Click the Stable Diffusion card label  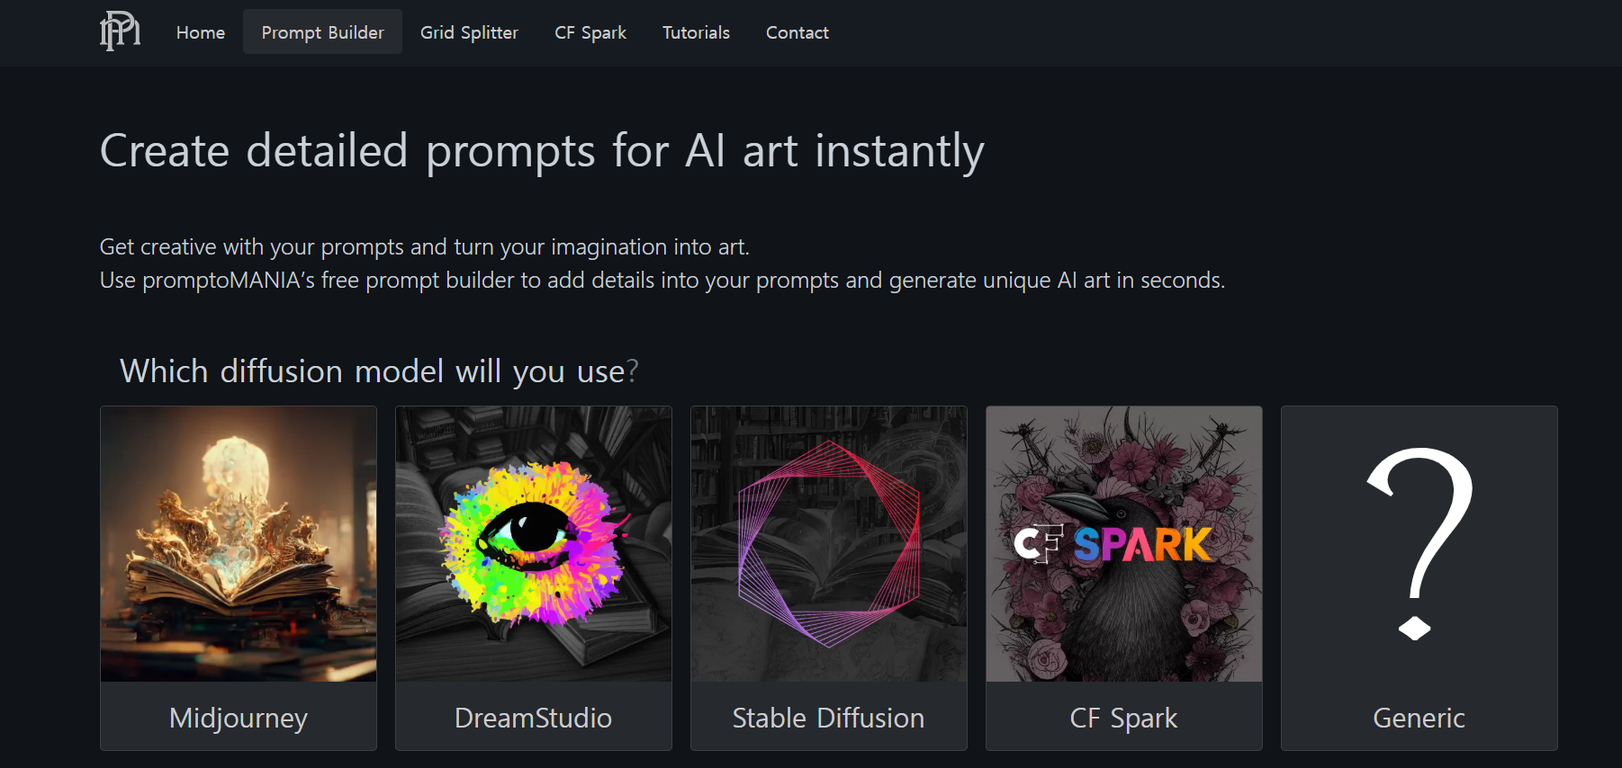tap(829, 718)
